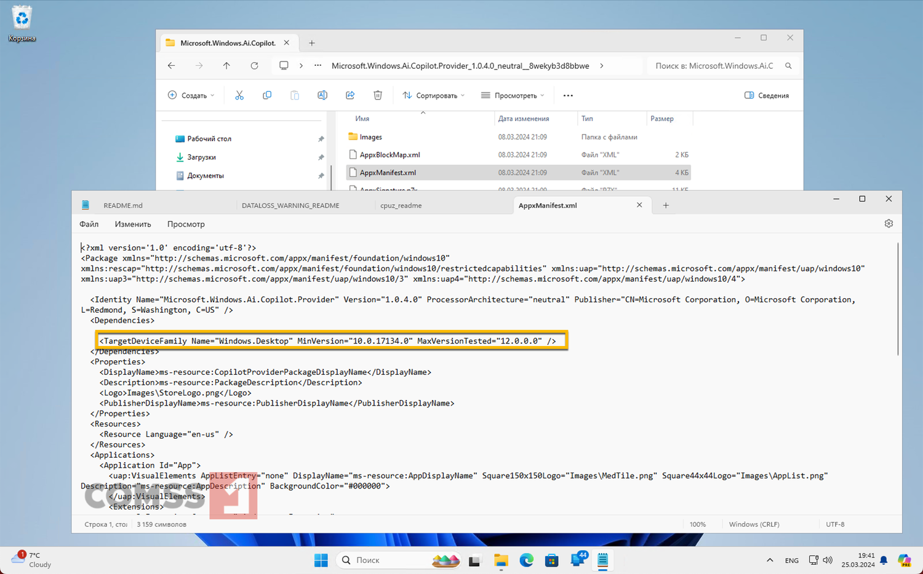Open the Recycle Bin (Корзина) desktop icon
Image resolution: width=923 pixels, height=574 pixels.
(x=22, y=24)
